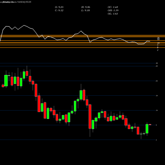Click the 'OC: 1.43' value

point(113,7)
